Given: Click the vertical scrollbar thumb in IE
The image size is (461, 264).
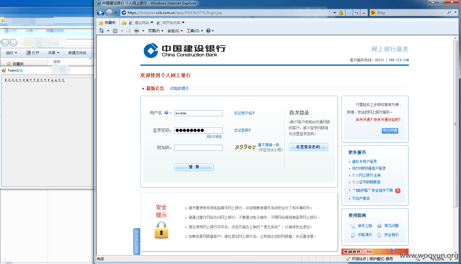Looking at the screenshot, I should (455, 124).
